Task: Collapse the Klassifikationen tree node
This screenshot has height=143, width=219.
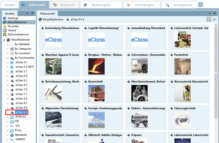Action: (x=4, y=40)
